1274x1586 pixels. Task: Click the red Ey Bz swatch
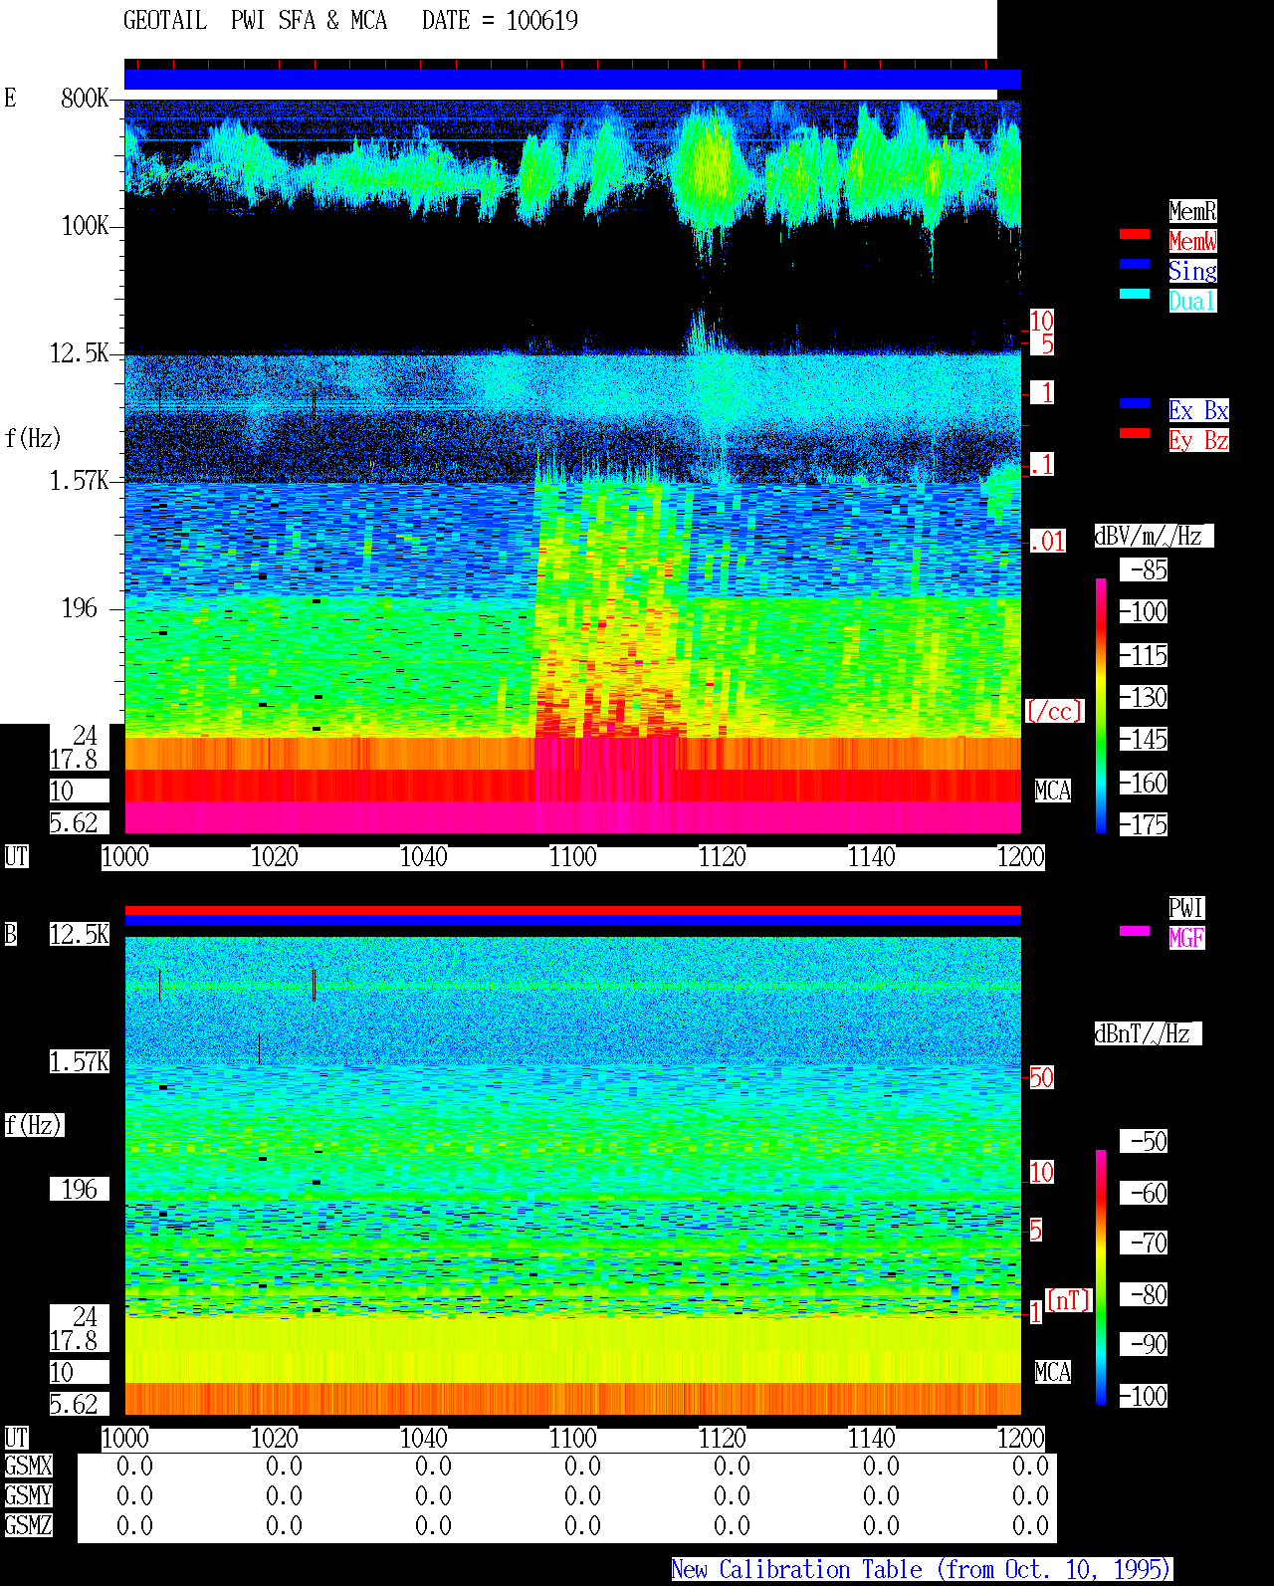(1135, 433)
